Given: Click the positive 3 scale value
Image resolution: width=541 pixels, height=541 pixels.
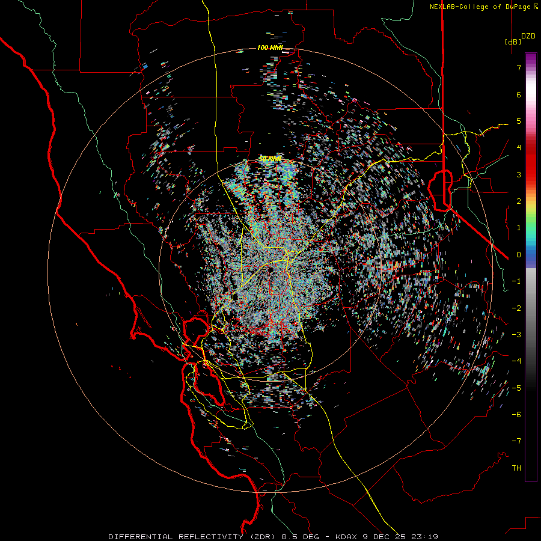Looking at the screenshot, I should (519, 174).
